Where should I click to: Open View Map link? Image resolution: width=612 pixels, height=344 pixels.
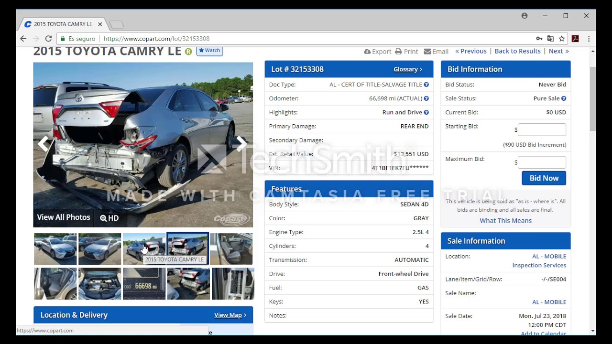pos(230,315)
